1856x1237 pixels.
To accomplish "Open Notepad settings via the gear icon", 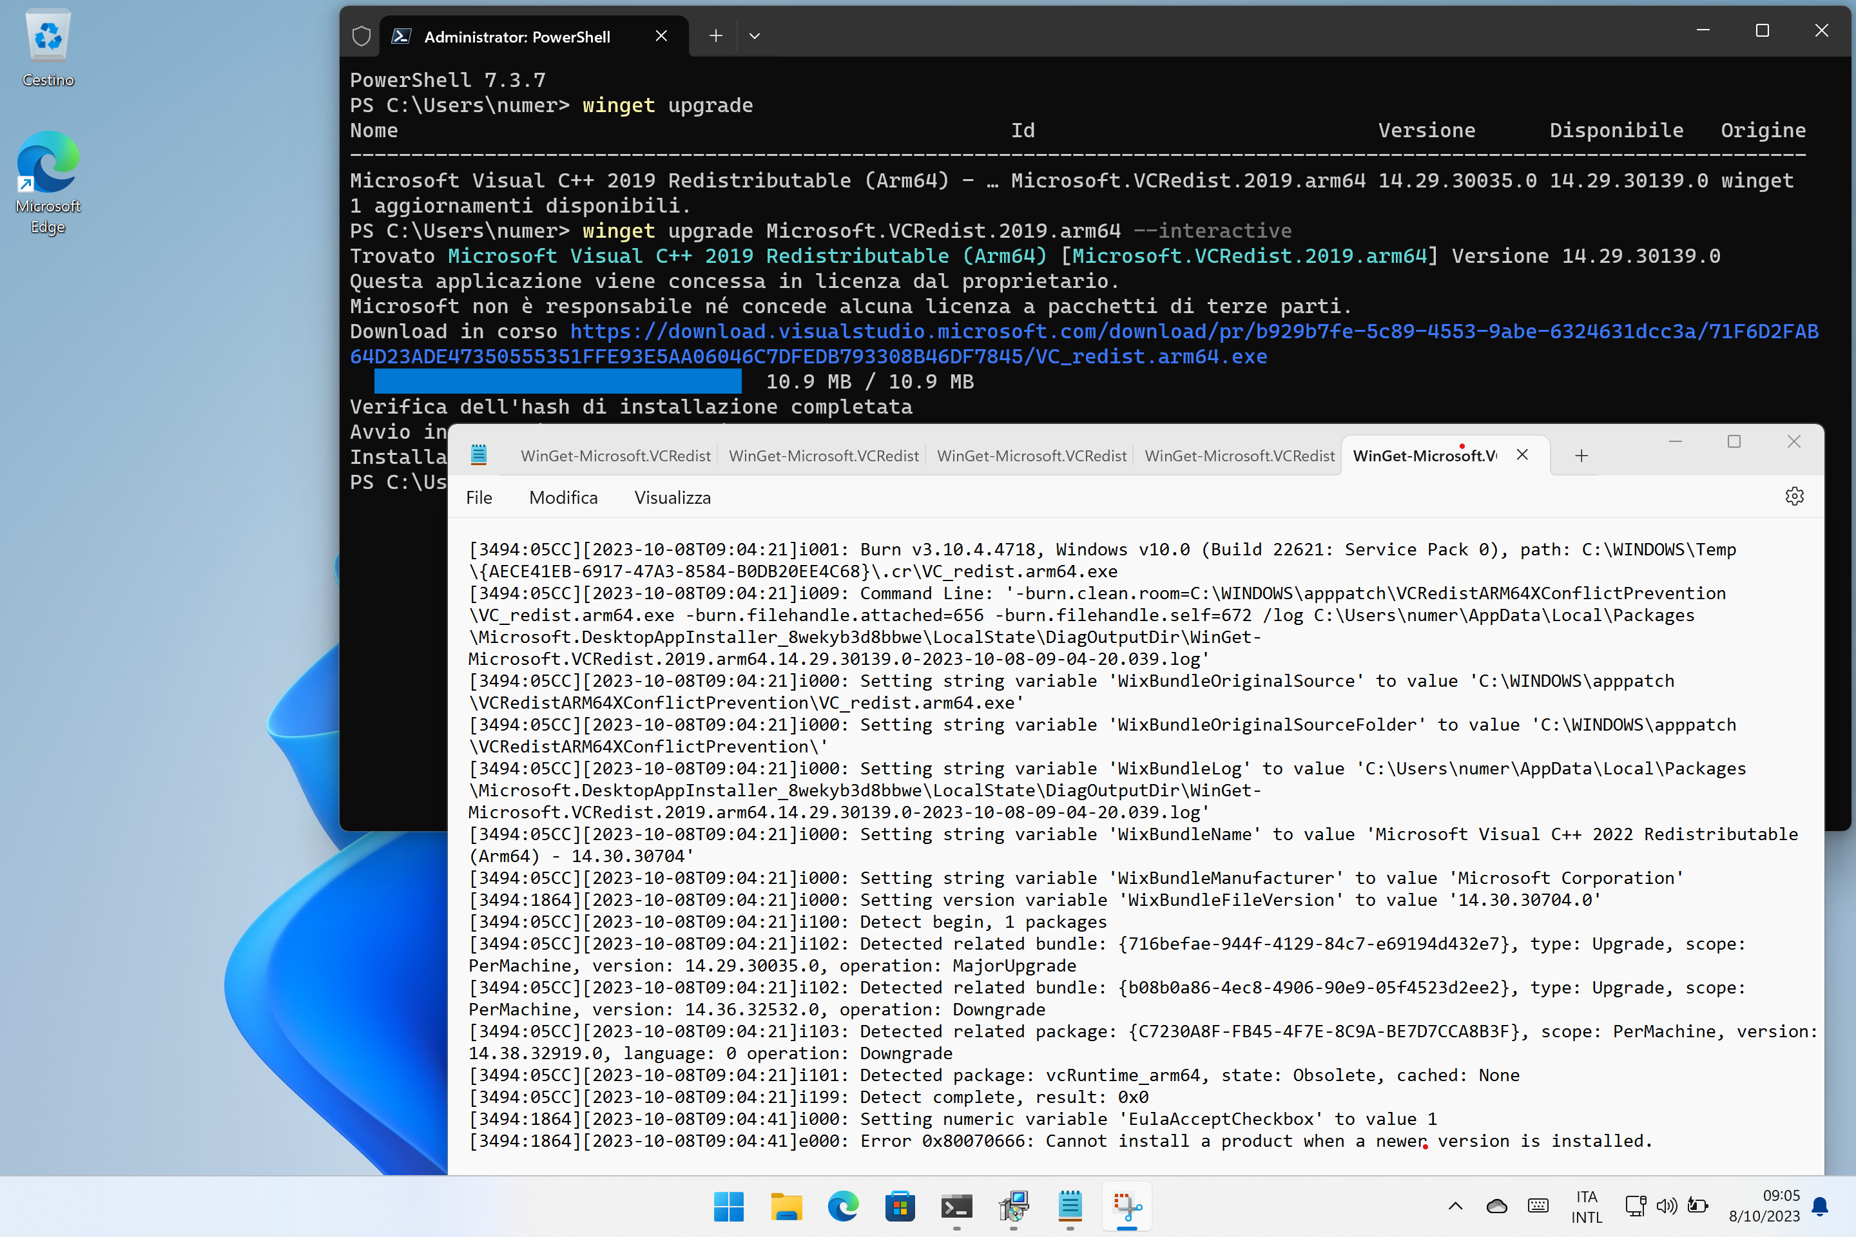I will tap(1794, 495).
